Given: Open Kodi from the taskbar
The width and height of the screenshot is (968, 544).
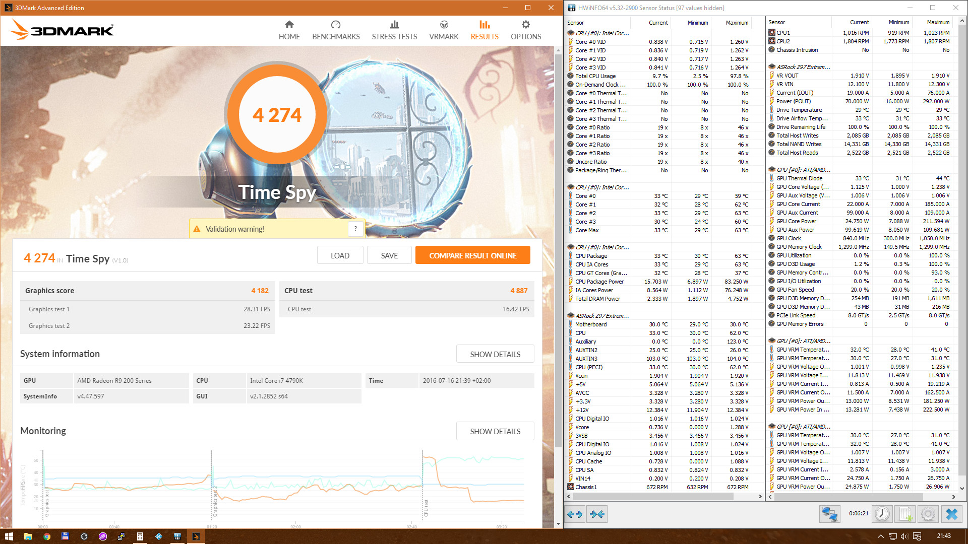Looking at the screenshot, I should click(x=159, y=536).
